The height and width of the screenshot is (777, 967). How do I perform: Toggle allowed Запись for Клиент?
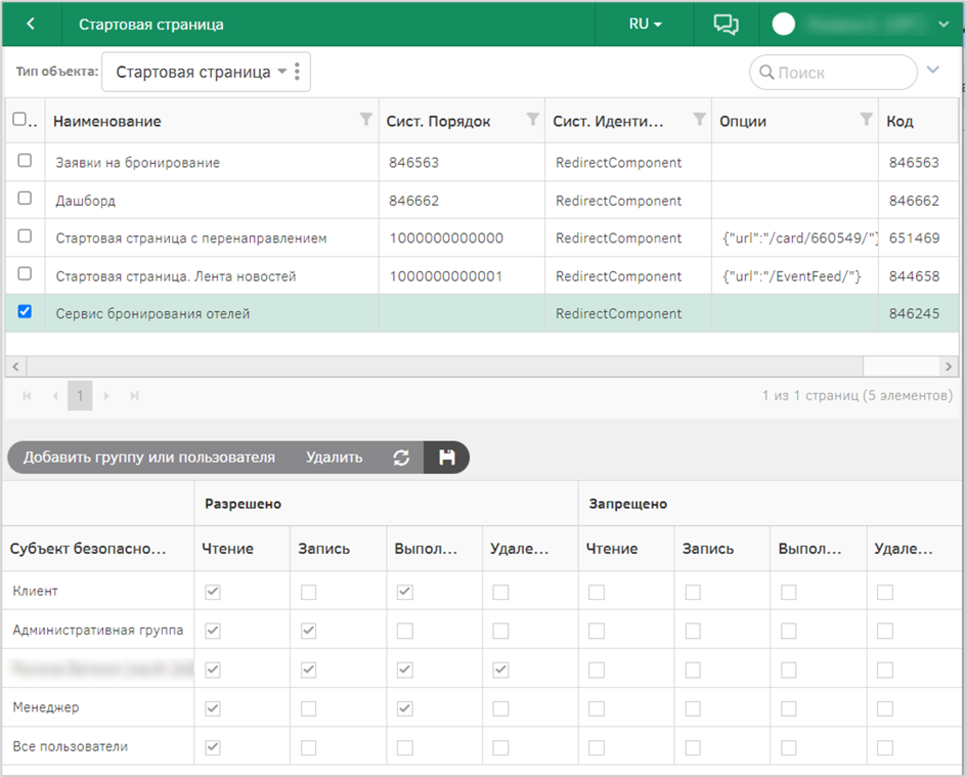pos(309,592)
